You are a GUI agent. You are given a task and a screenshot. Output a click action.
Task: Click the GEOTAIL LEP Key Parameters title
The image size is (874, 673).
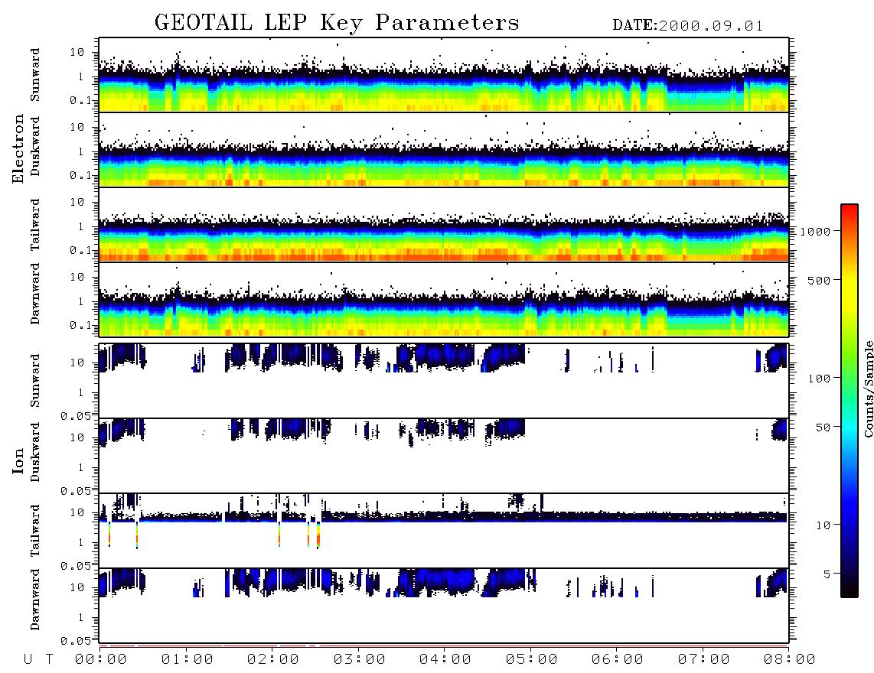[x=337, y=23]
